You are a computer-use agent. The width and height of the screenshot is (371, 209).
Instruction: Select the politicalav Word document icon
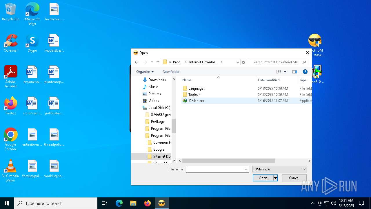(54, 106)
